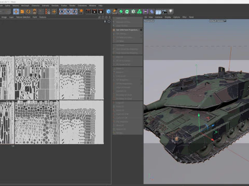
Task: Open the viewport Display menu
Action: [x=168, y=17]
